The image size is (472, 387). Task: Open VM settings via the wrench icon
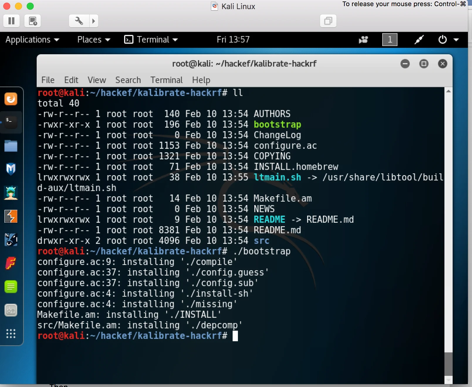pyautogui.click(x=78, y=21)
